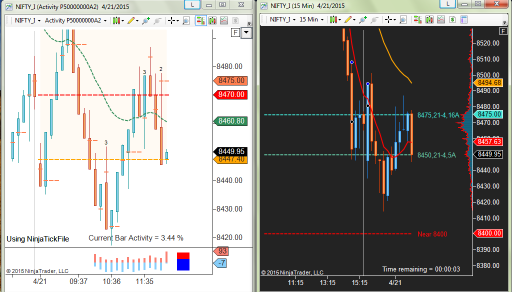
Task: Zoom in using magnifier plus in Activity window
Action: tap(146, 20)
